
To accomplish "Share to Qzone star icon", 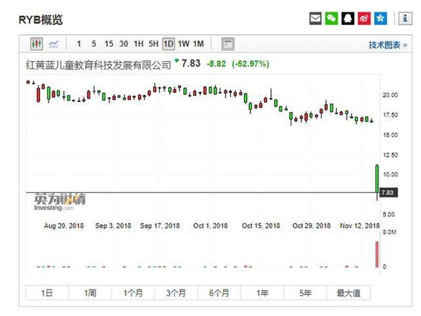I will click(380, 18).
